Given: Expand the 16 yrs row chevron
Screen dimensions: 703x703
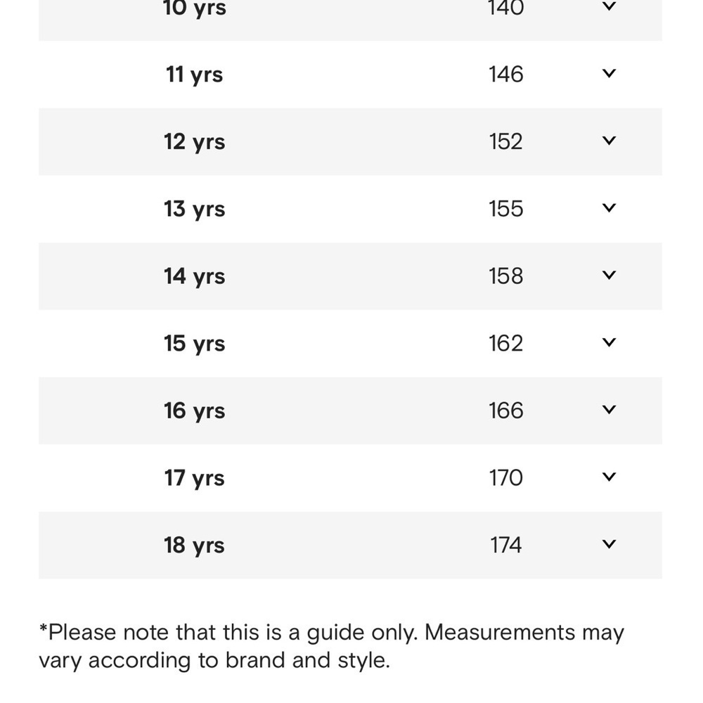Looking at the screenshot, I should pos(608,409).
